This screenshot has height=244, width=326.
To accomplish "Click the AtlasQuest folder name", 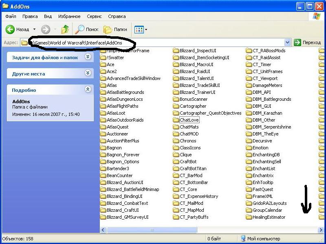I will pyautogui.click(x=118, y=127).
